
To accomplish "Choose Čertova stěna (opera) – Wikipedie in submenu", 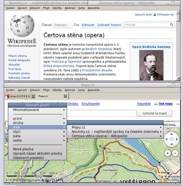I will (x=115, y=136).
